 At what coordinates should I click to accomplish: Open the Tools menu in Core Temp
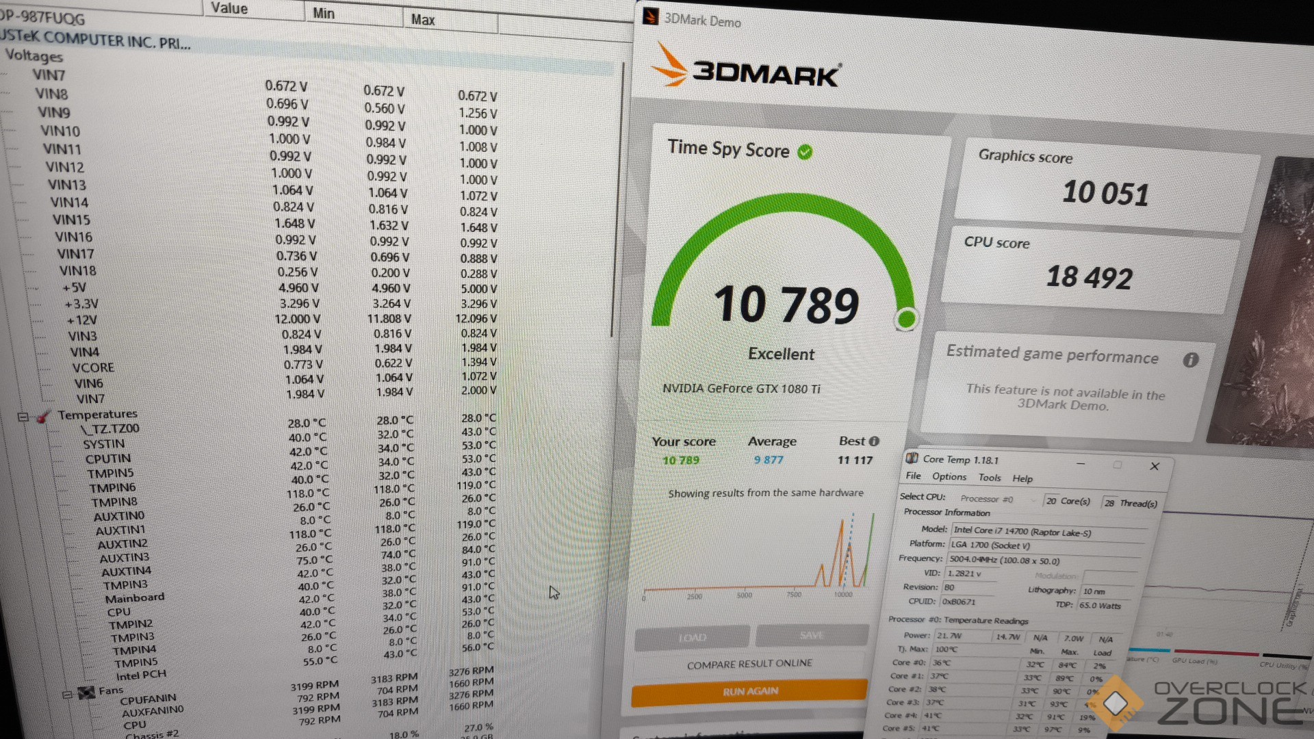pos(989,478)
